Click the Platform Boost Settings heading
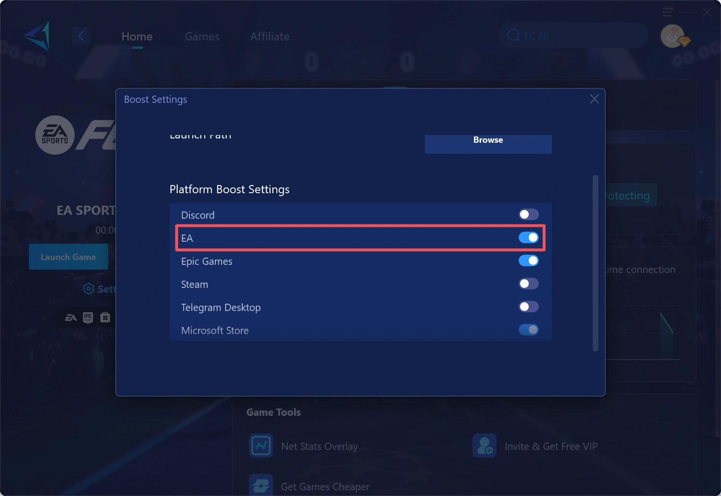The height and width of the screenshot is (496, 721). [230, 189]
